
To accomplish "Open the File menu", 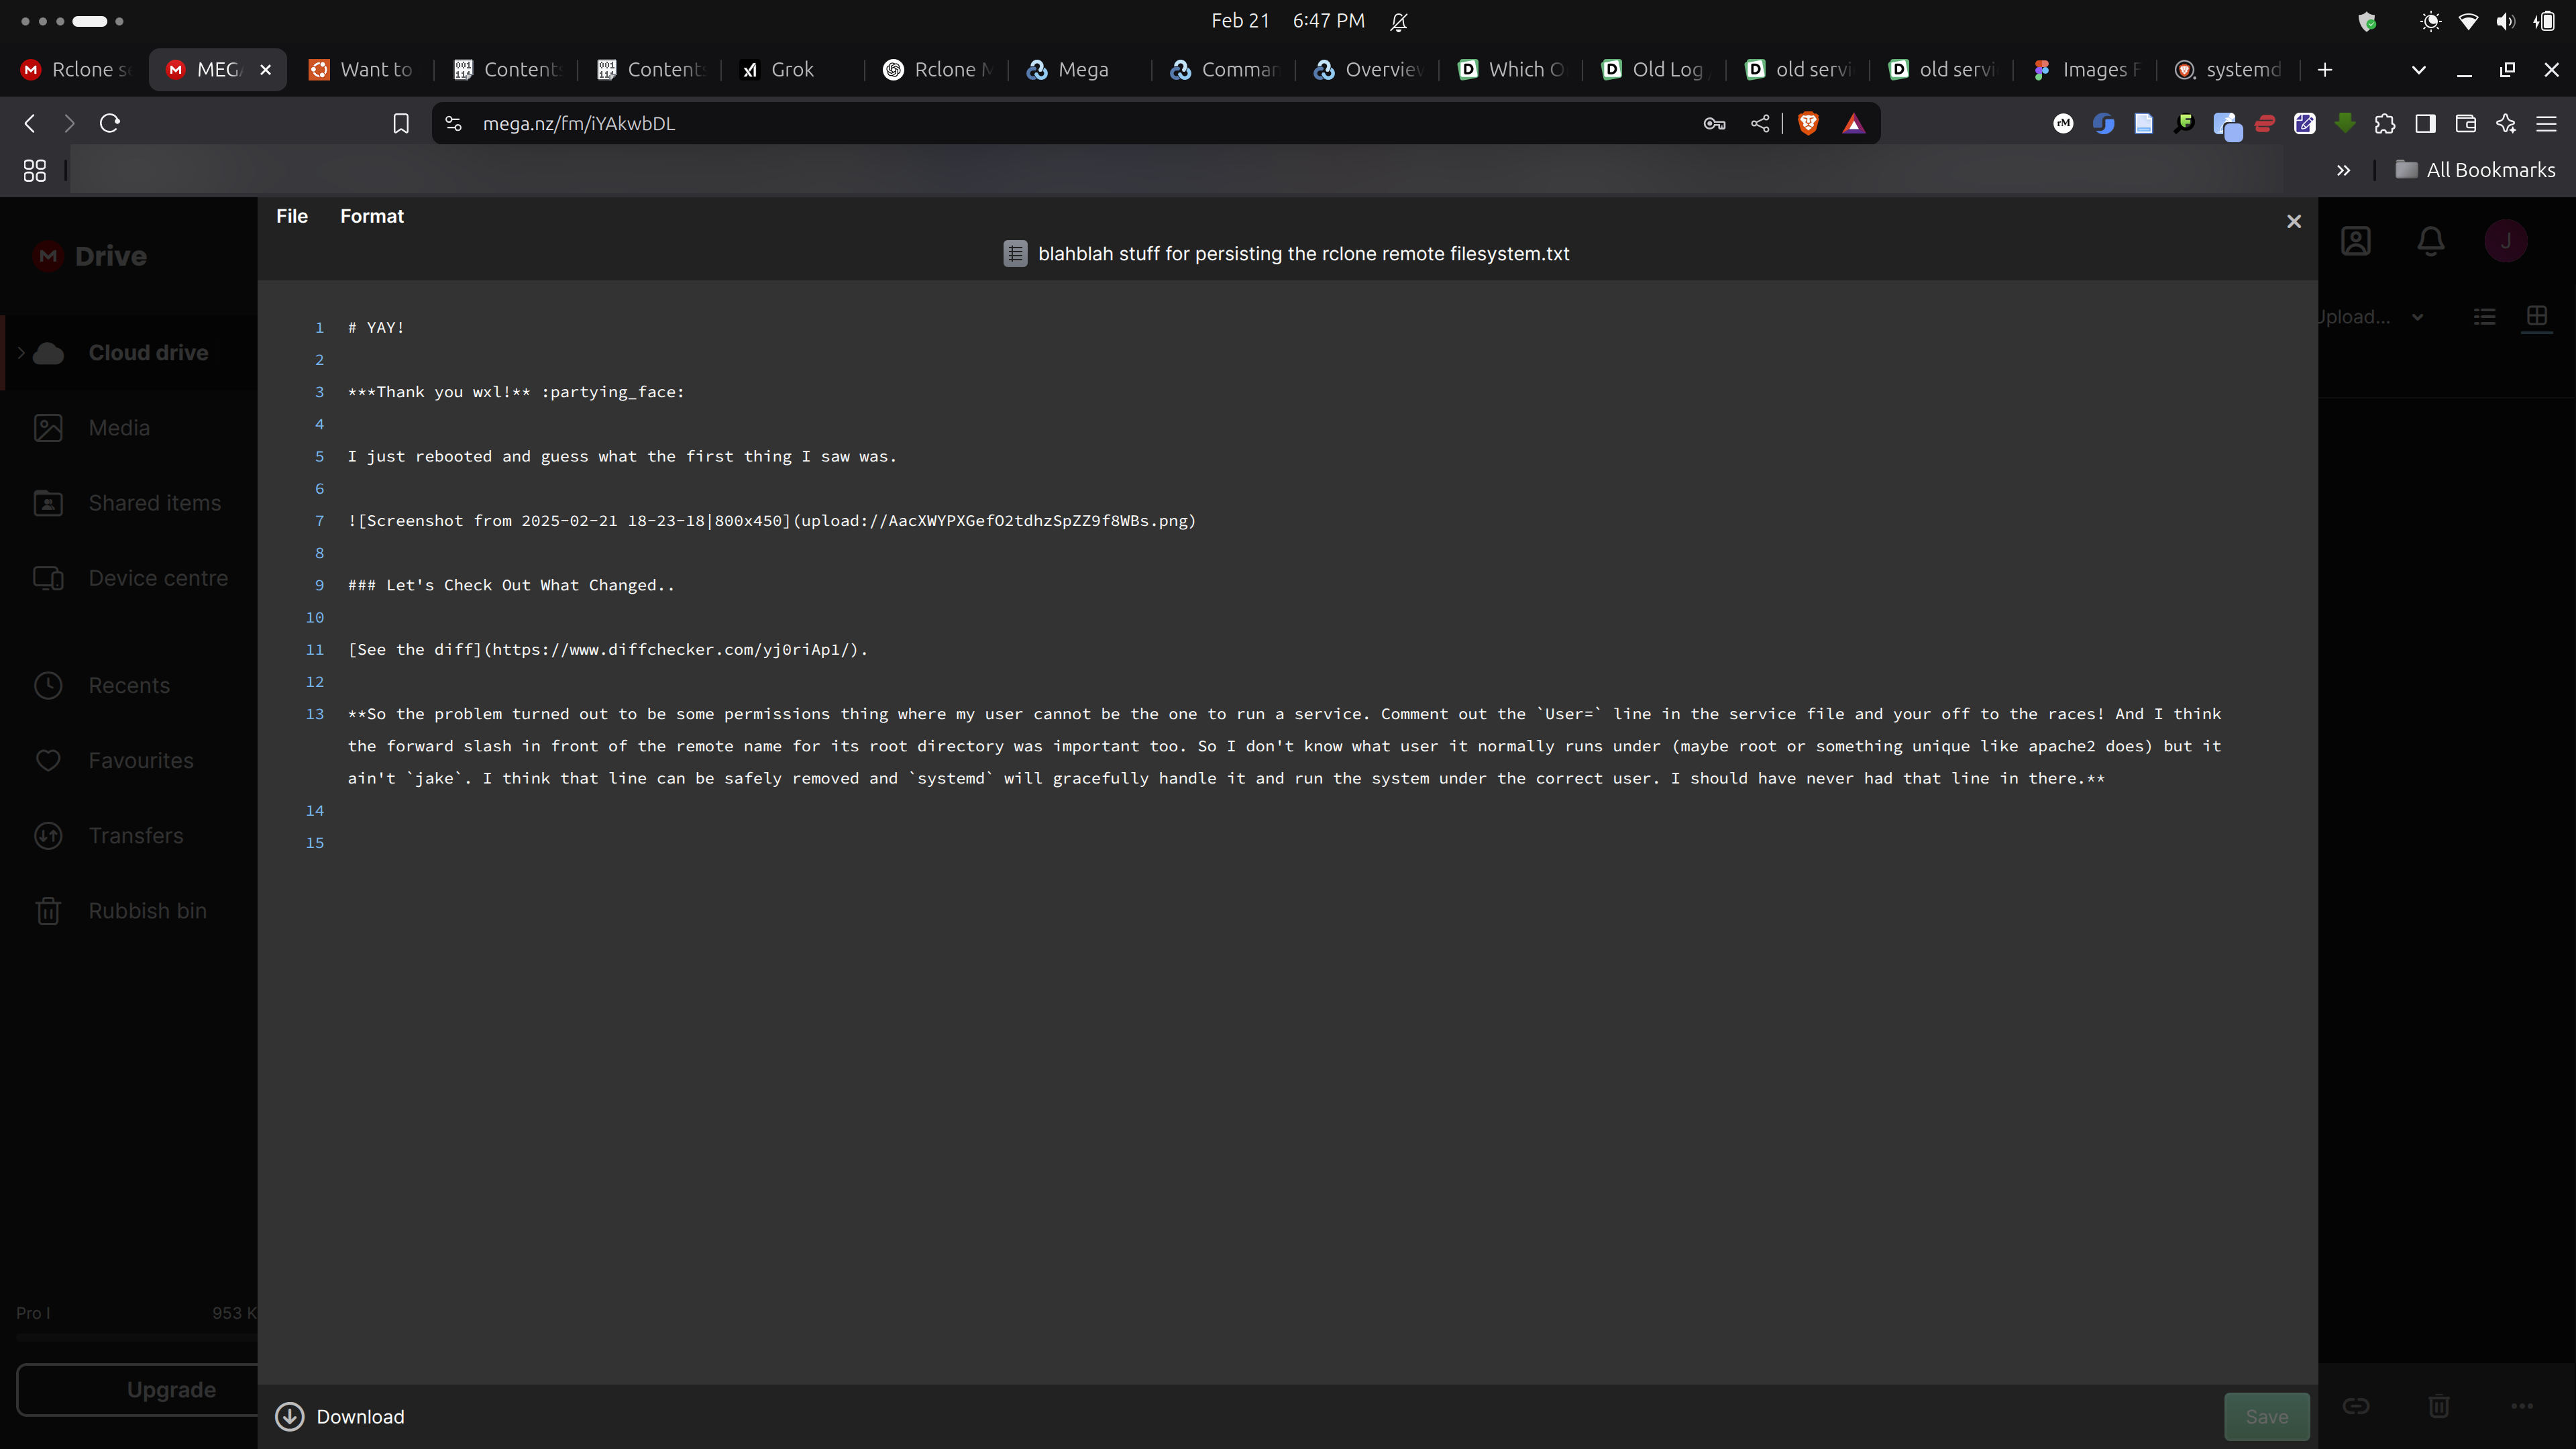I will pos(291,216).
